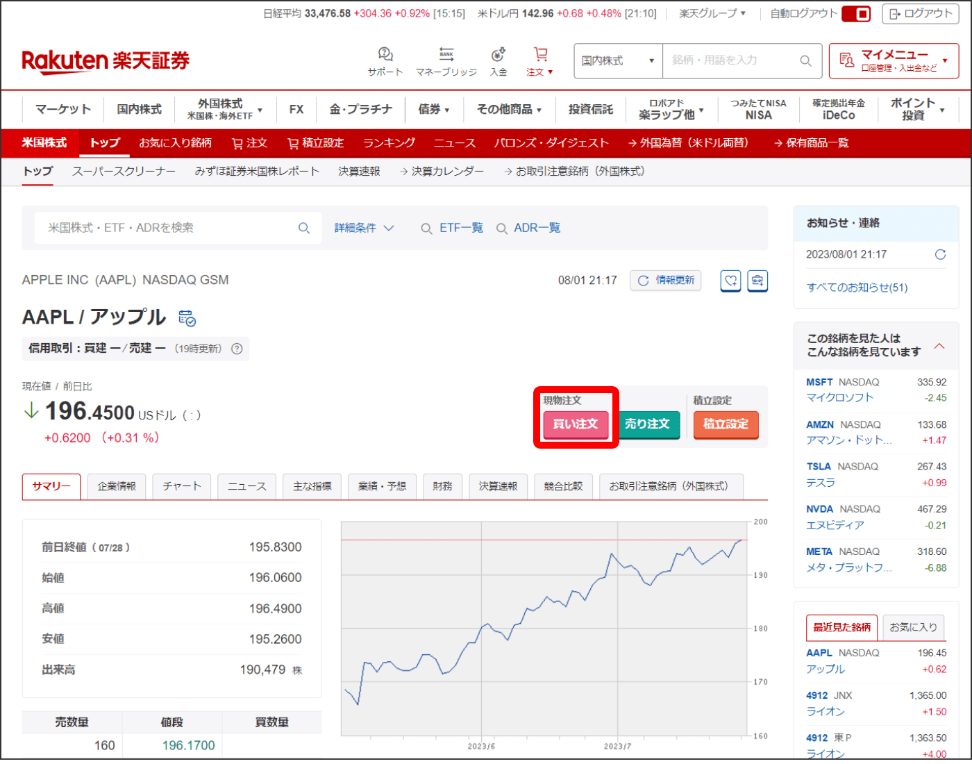Add AAPL to favorites heart icon
Viewport: 972px width, 764px height.
pos(730,281)
